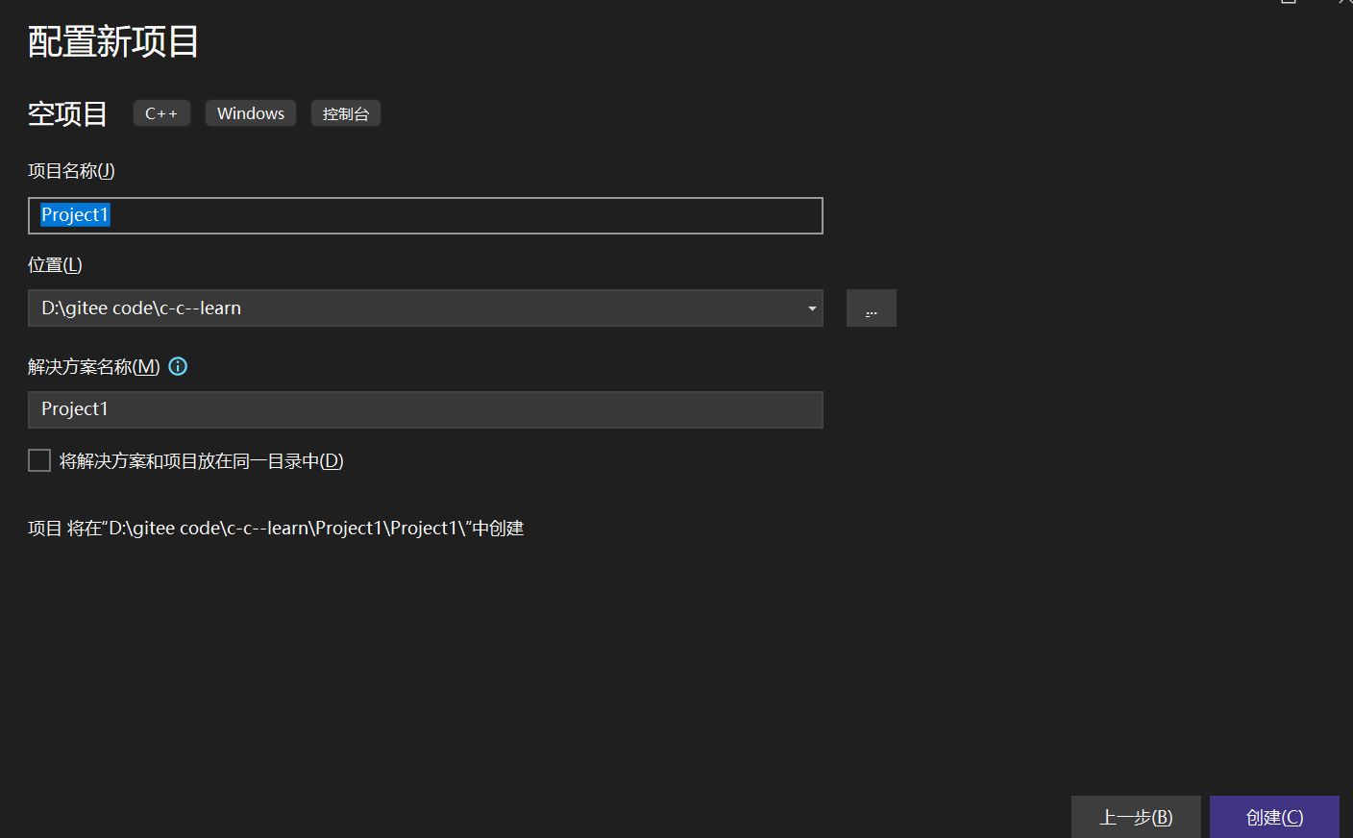Toggle the place-solution-in-same-directory option

[x=38, y=459]
